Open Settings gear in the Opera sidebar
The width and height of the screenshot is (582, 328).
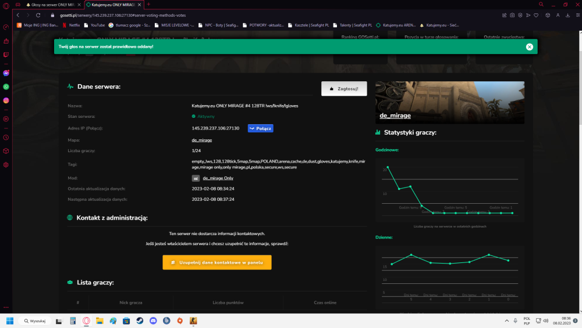6,165
